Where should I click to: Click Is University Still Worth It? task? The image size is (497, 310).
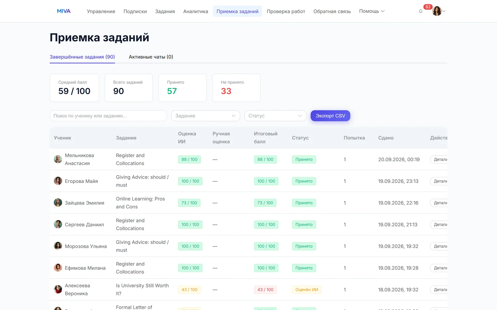tap(142, 290)
